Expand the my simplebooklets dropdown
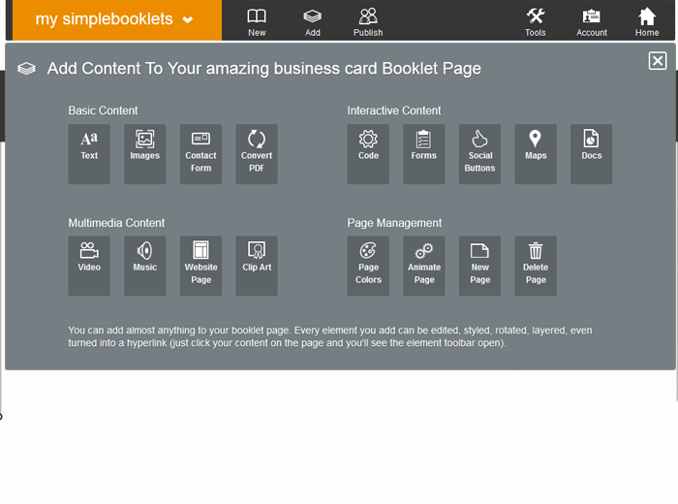The height and width of the screenshot is (504, 678). [115, 20]
